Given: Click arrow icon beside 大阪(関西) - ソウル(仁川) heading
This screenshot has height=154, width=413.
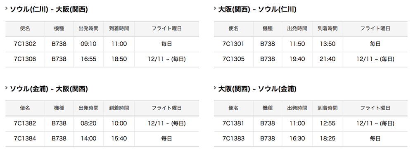Looking at the screenshot, I should [x=215, y=8].
